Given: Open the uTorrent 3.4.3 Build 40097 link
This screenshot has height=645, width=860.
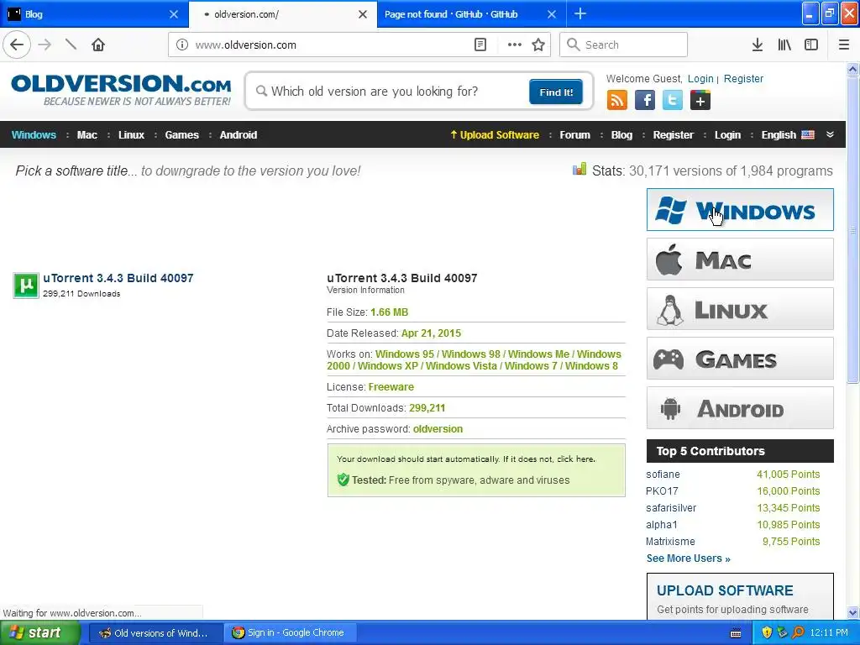Looking at the screenshot, I should [x=118, y=278].
